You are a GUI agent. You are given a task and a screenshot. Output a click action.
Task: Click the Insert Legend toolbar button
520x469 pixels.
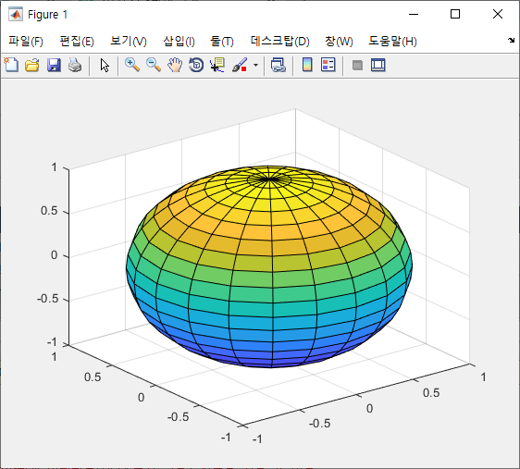coord(328,65)
